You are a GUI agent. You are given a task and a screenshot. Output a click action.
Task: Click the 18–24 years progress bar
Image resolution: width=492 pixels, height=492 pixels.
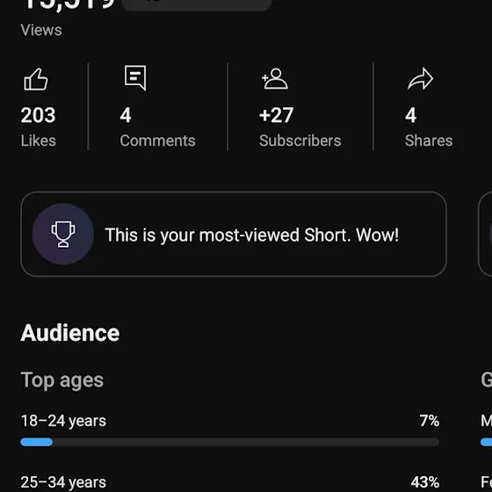pos(229,442)
